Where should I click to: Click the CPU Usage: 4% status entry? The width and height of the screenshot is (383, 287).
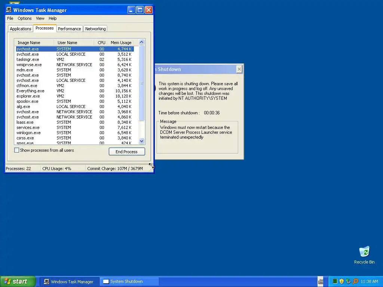[x=57, y=169]
